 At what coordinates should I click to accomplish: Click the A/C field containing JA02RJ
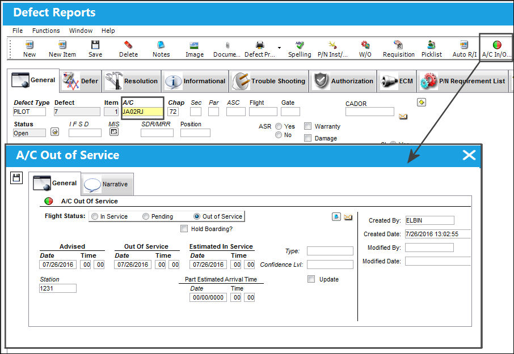(142, 112)
